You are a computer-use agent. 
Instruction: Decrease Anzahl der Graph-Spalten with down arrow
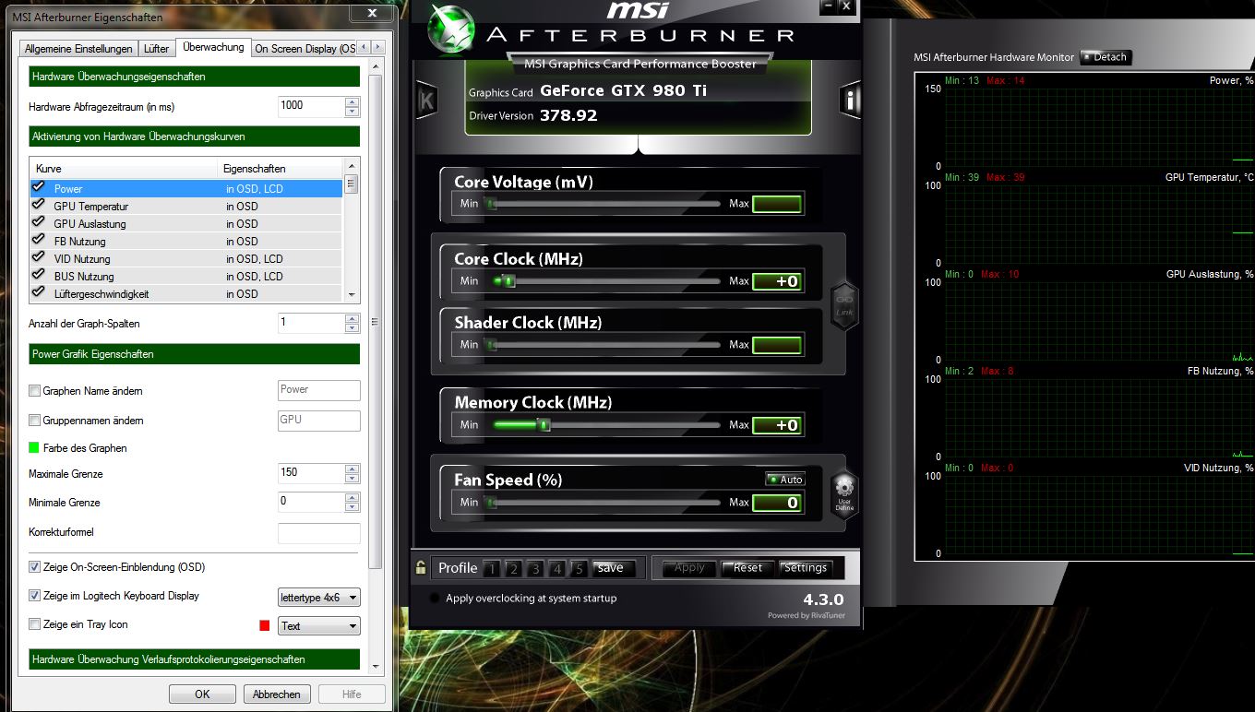click(x=352, y=329)
